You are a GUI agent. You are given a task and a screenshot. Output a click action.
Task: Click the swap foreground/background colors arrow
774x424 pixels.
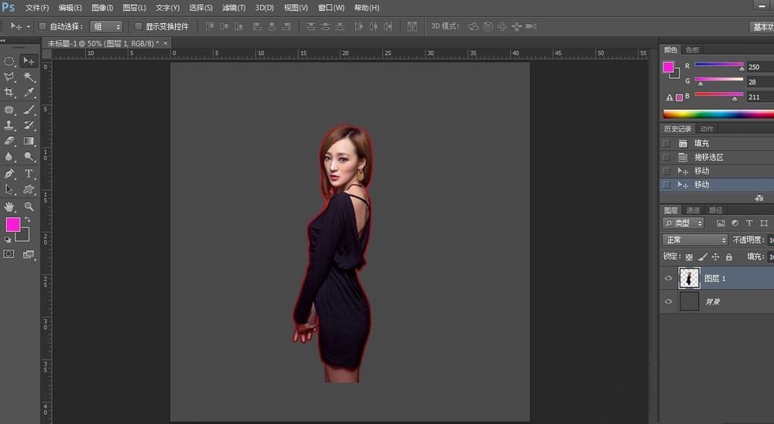pos(28,220)
